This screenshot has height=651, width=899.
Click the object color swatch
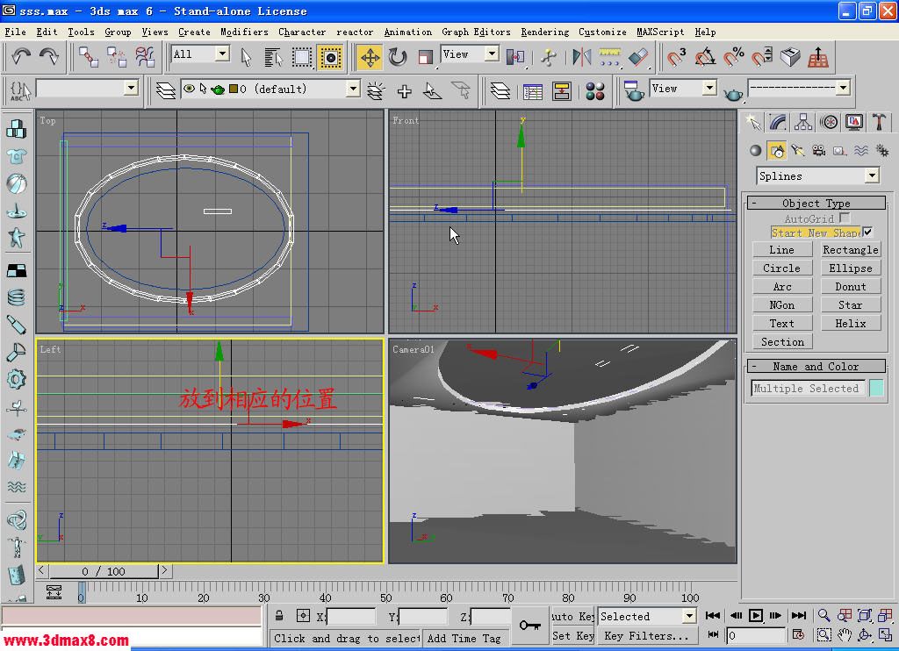coord(877,388)
